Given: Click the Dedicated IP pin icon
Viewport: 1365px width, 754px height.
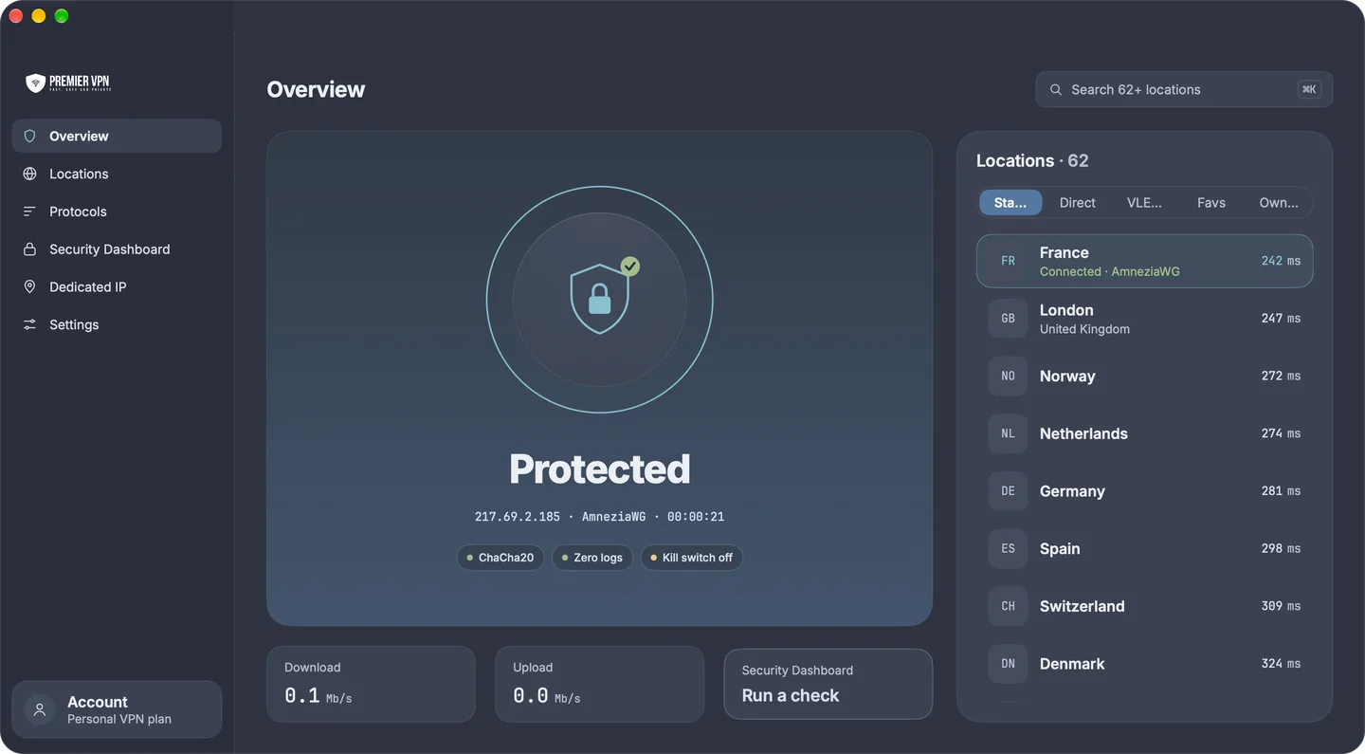Looking at the screenshot, I should 29,286.
